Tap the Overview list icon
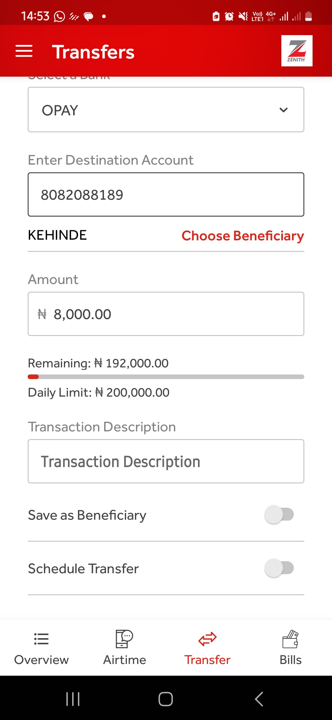Screen dimensions: 332x720 tap(41, 639)
